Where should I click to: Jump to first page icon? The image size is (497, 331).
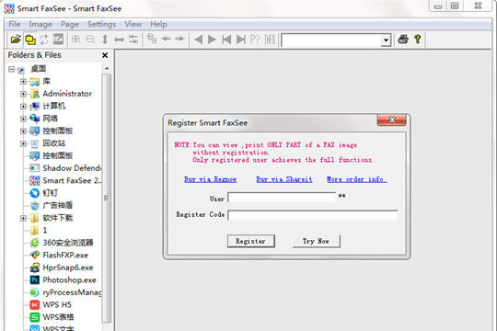tap(226, 40)
